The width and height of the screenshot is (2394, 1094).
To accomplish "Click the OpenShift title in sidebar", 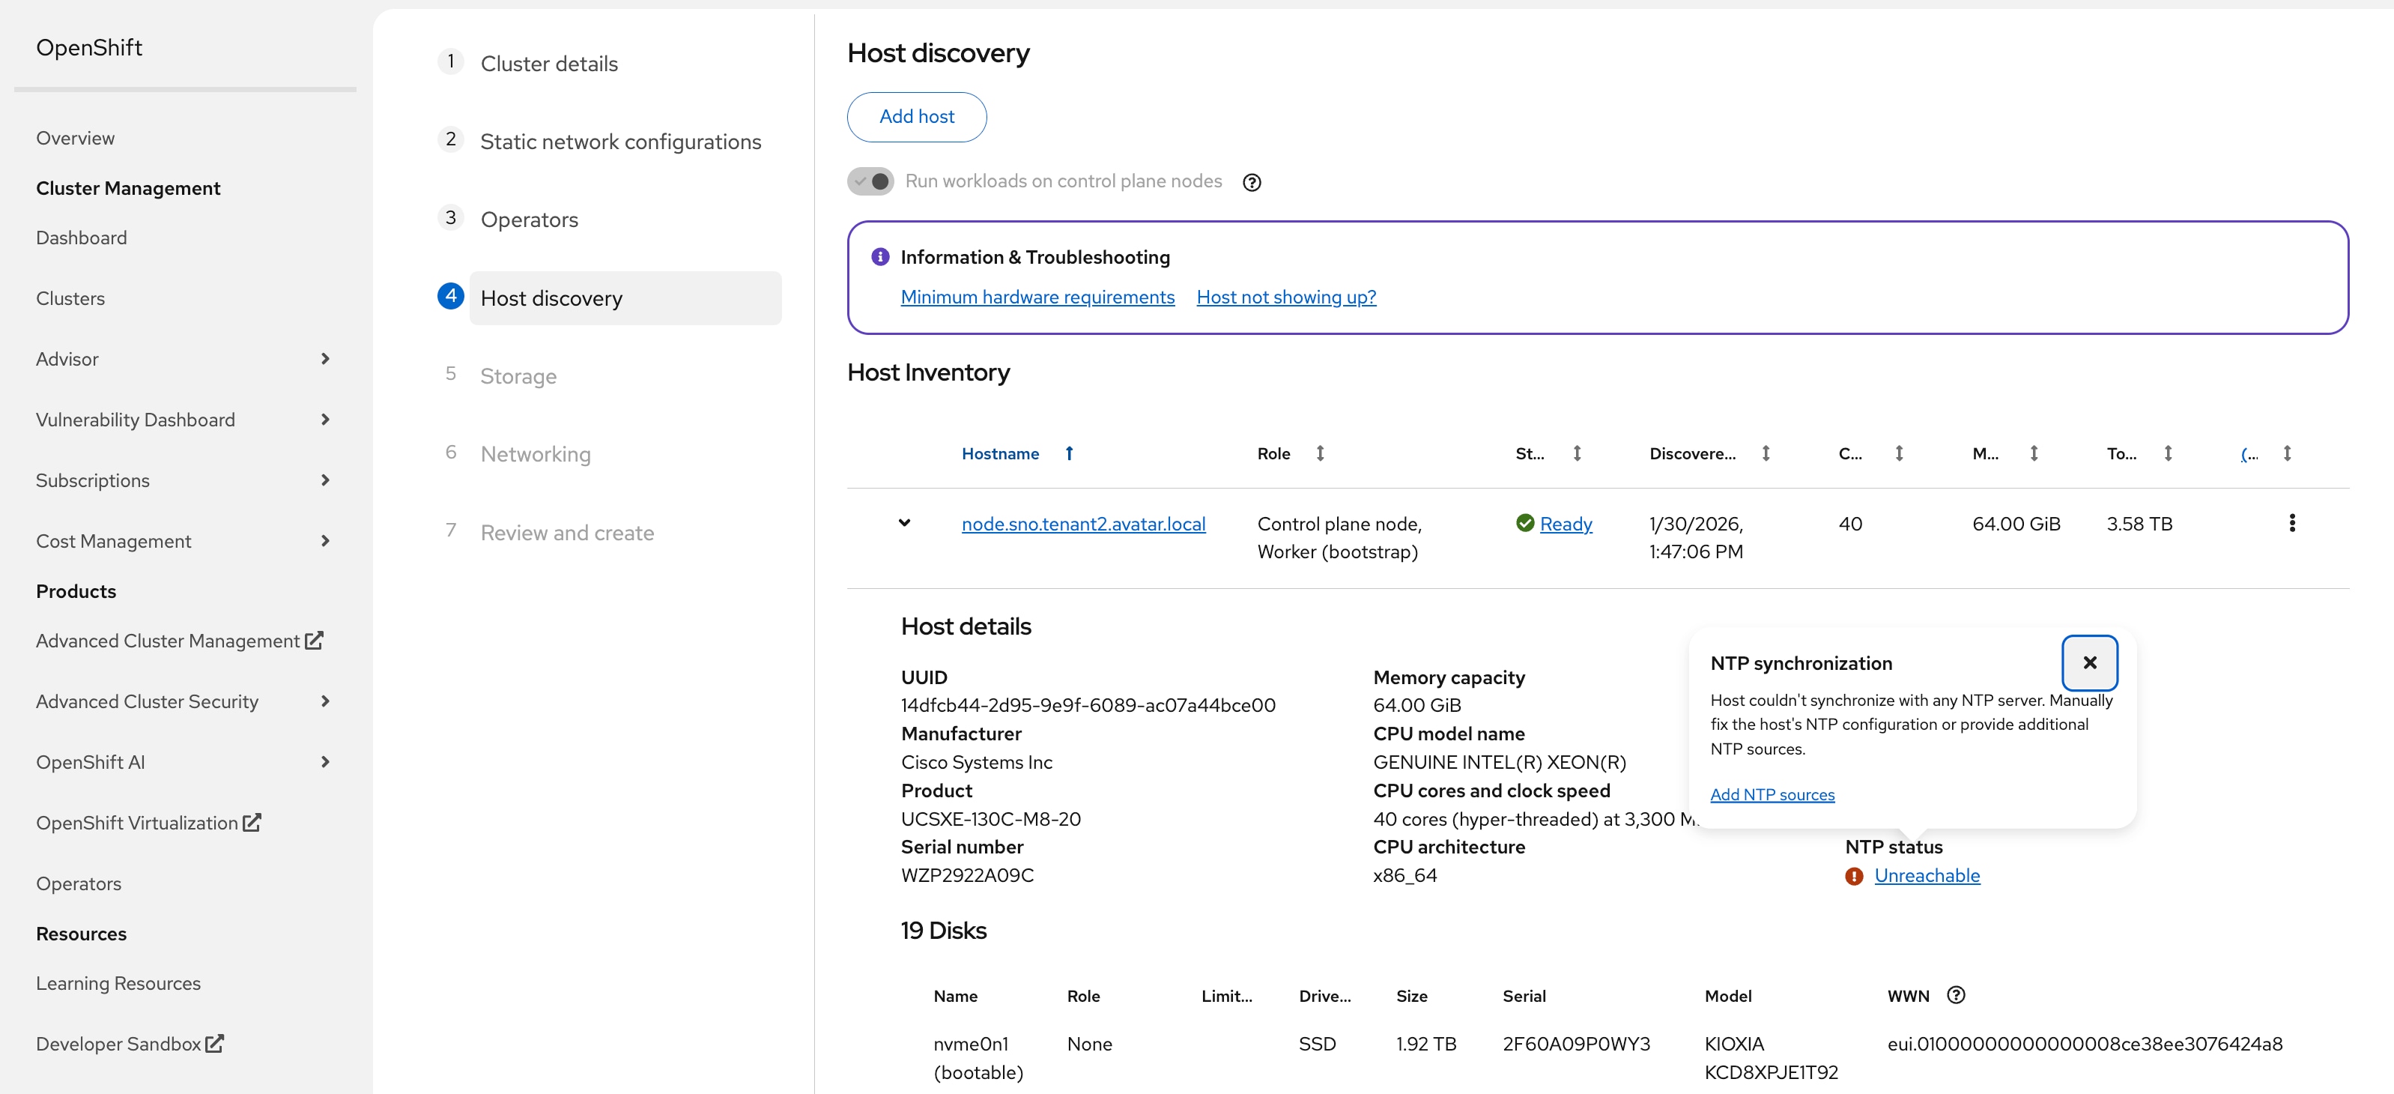I will [x=89, y=47].
